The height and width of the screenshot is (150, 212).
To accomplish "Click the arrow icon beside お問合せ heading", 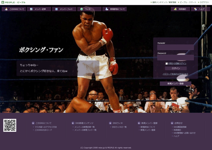I will 172,123.
